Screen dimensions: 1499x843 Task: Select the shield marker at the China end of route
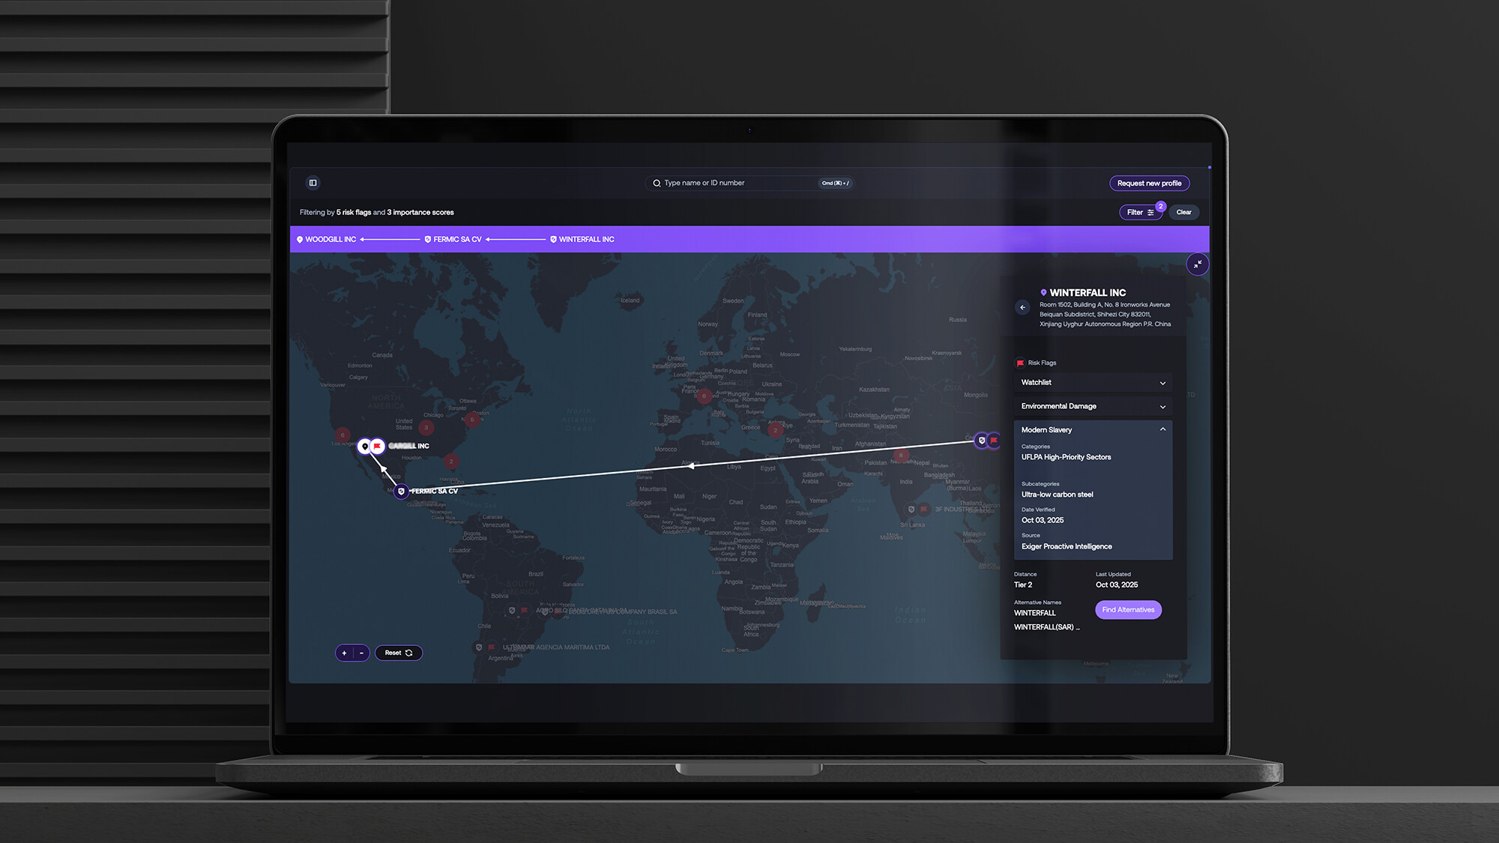point(982,441)
